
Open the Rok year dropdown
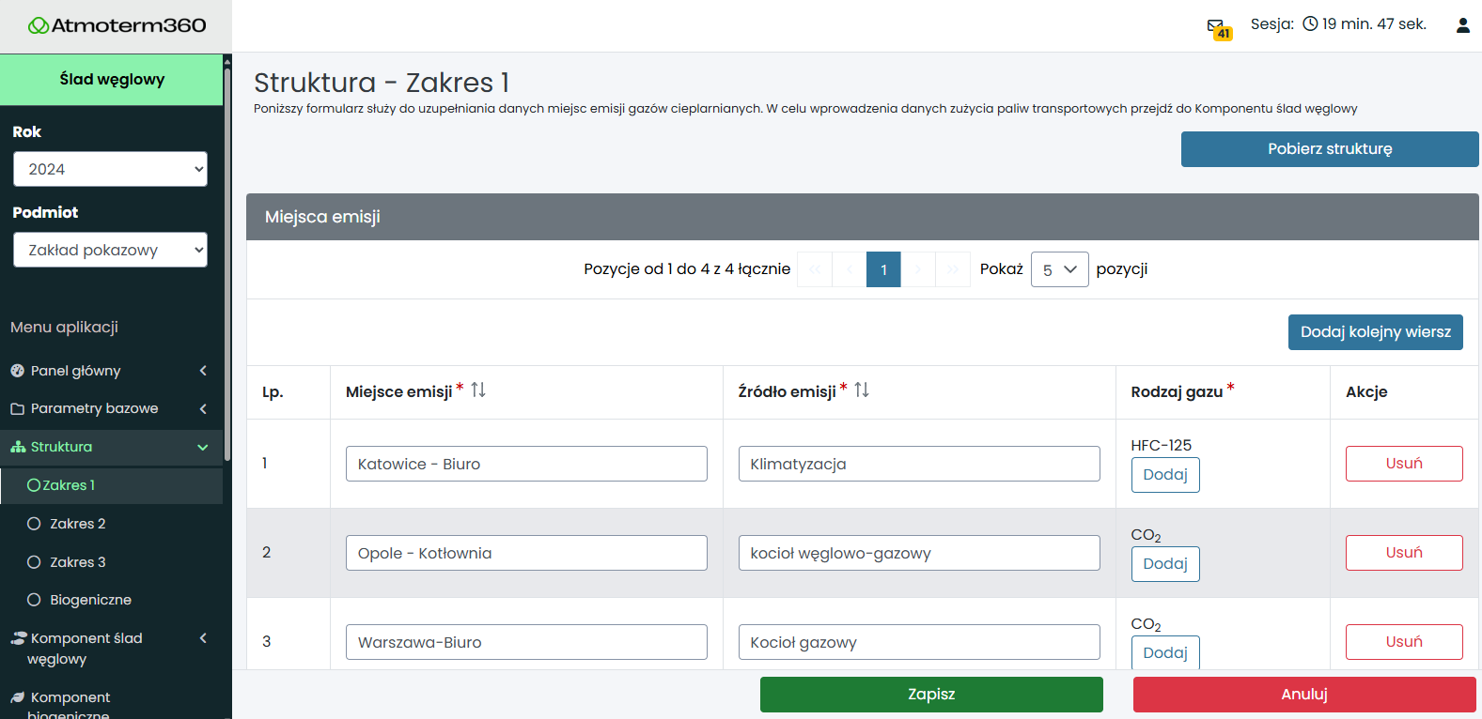coord(110,169)
